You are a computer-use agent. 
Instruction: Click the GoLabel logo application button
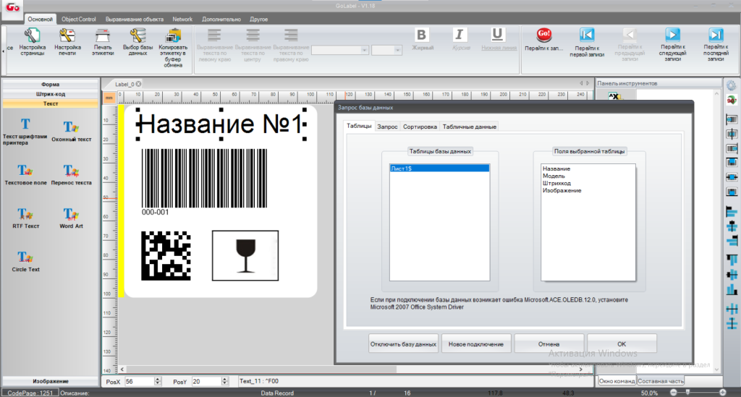click(x=12, y=7)
